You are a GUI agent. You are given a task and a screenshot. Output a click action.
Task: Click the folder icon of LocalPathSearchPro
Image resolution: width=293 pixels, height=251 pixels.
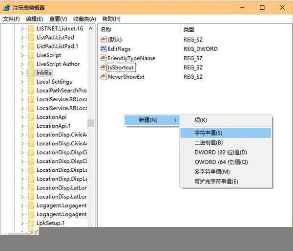tap(31, 91)
